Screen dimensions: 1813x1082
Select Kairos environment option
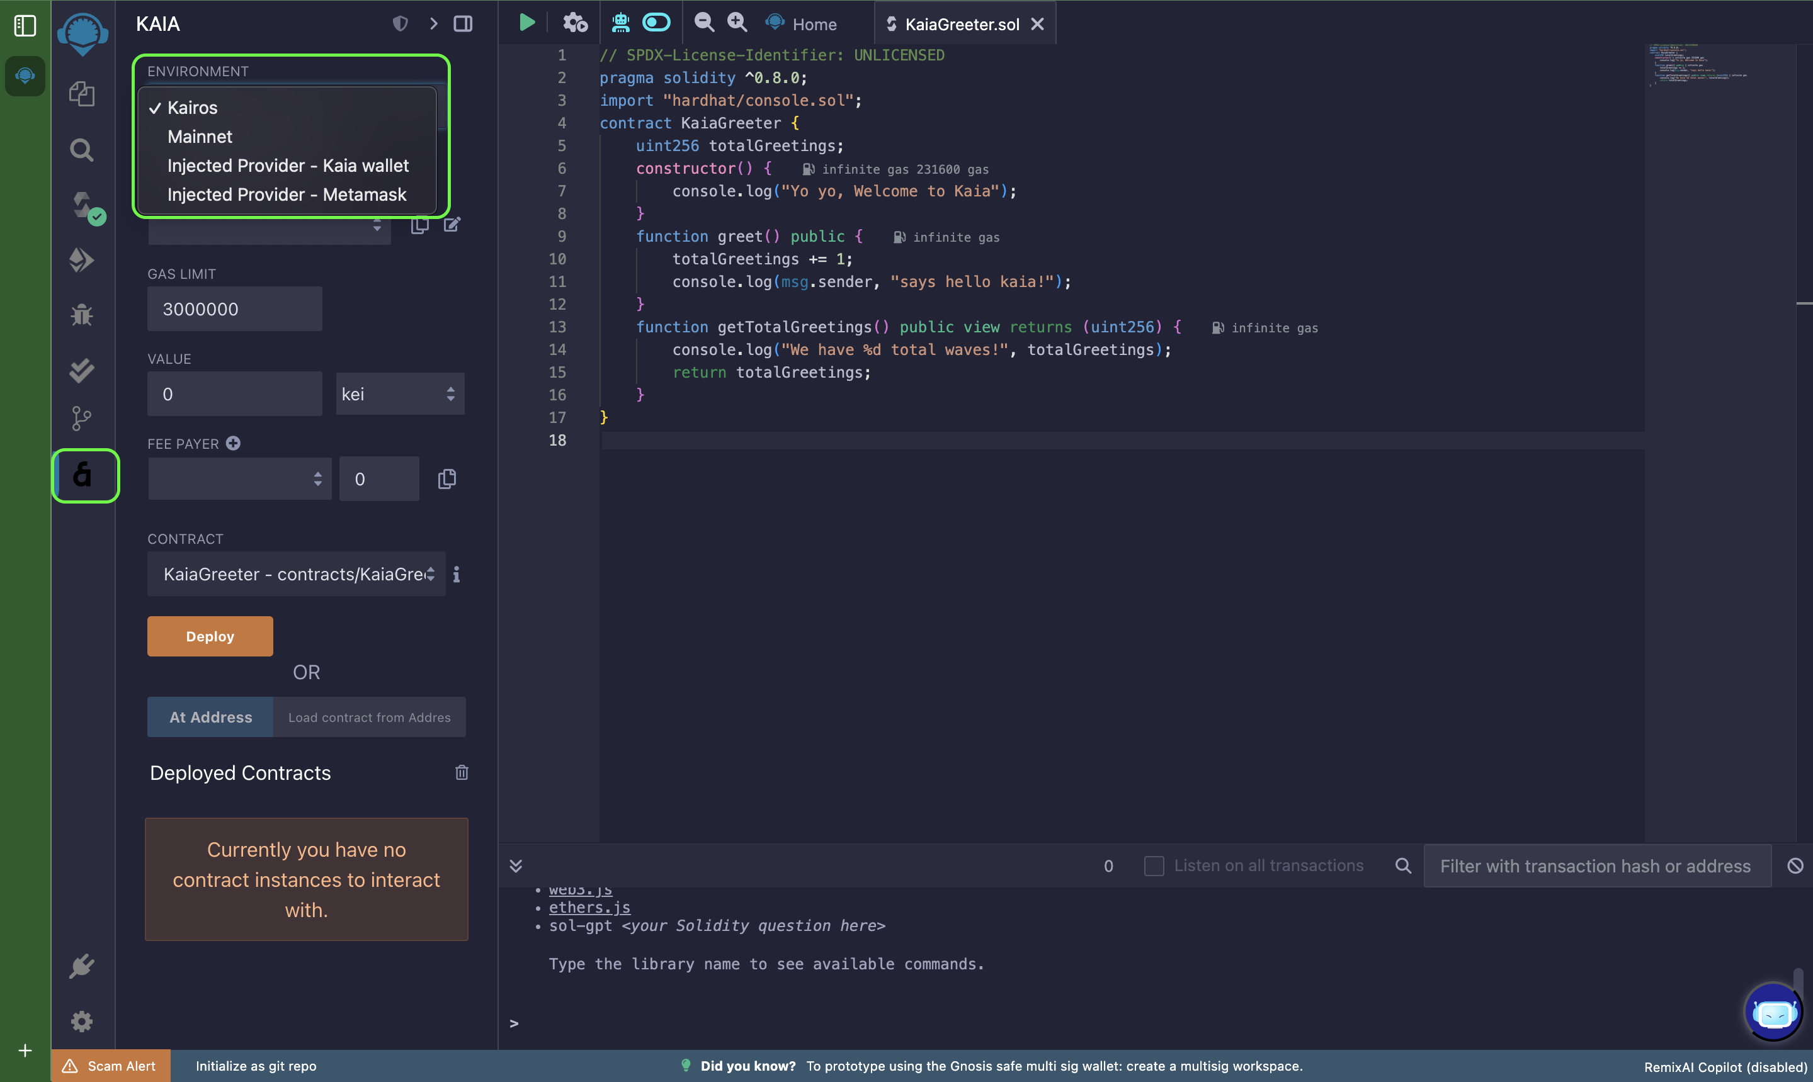click(287, 108)
